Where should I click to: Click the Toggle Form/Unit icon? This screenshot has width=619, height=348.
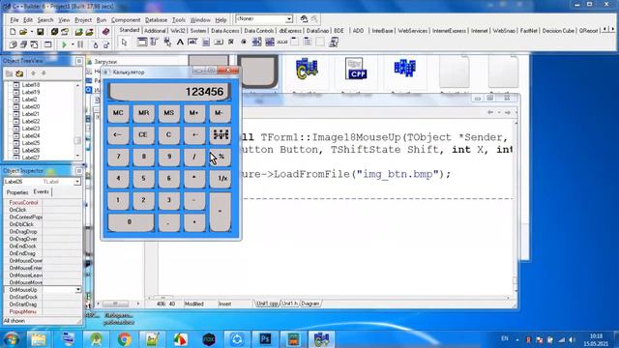[x=34, y=44]
